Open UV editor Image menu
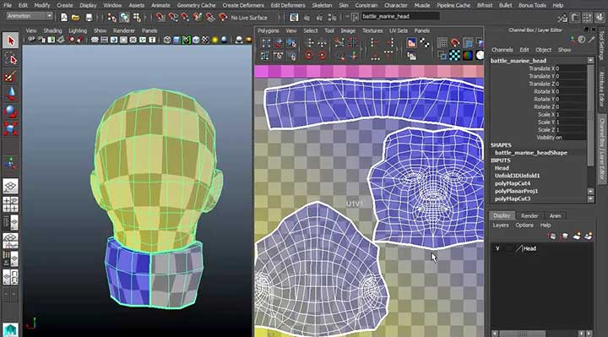This screenshot has width=608, height=337. click(x=348, y=30)
